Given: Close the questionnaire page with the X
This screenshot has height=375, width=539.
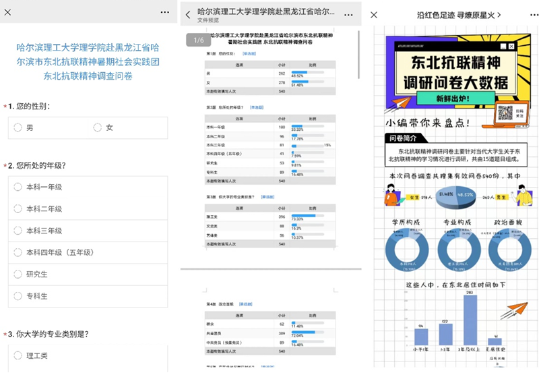Looking at the screenshot, I should (x=9, y=12).
